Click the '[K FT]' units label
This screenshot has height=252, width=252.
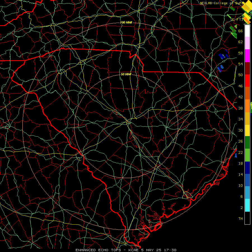pos(237,19)
